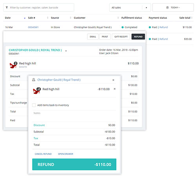196x177 pixels.
Task: Sort by the Source column
Action: (55, 18)
